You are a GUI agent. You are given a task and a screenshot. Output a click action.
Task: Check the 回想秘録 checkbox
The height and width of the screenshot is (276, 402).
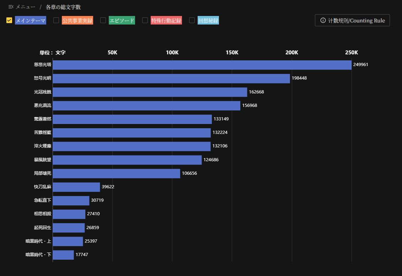coord(192,20)
